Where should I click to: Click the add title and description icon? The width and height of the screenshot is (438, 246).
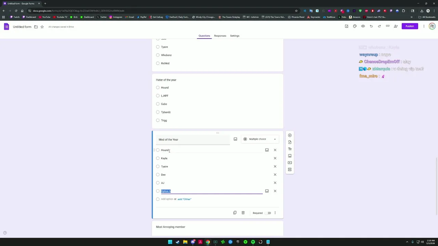290,149
